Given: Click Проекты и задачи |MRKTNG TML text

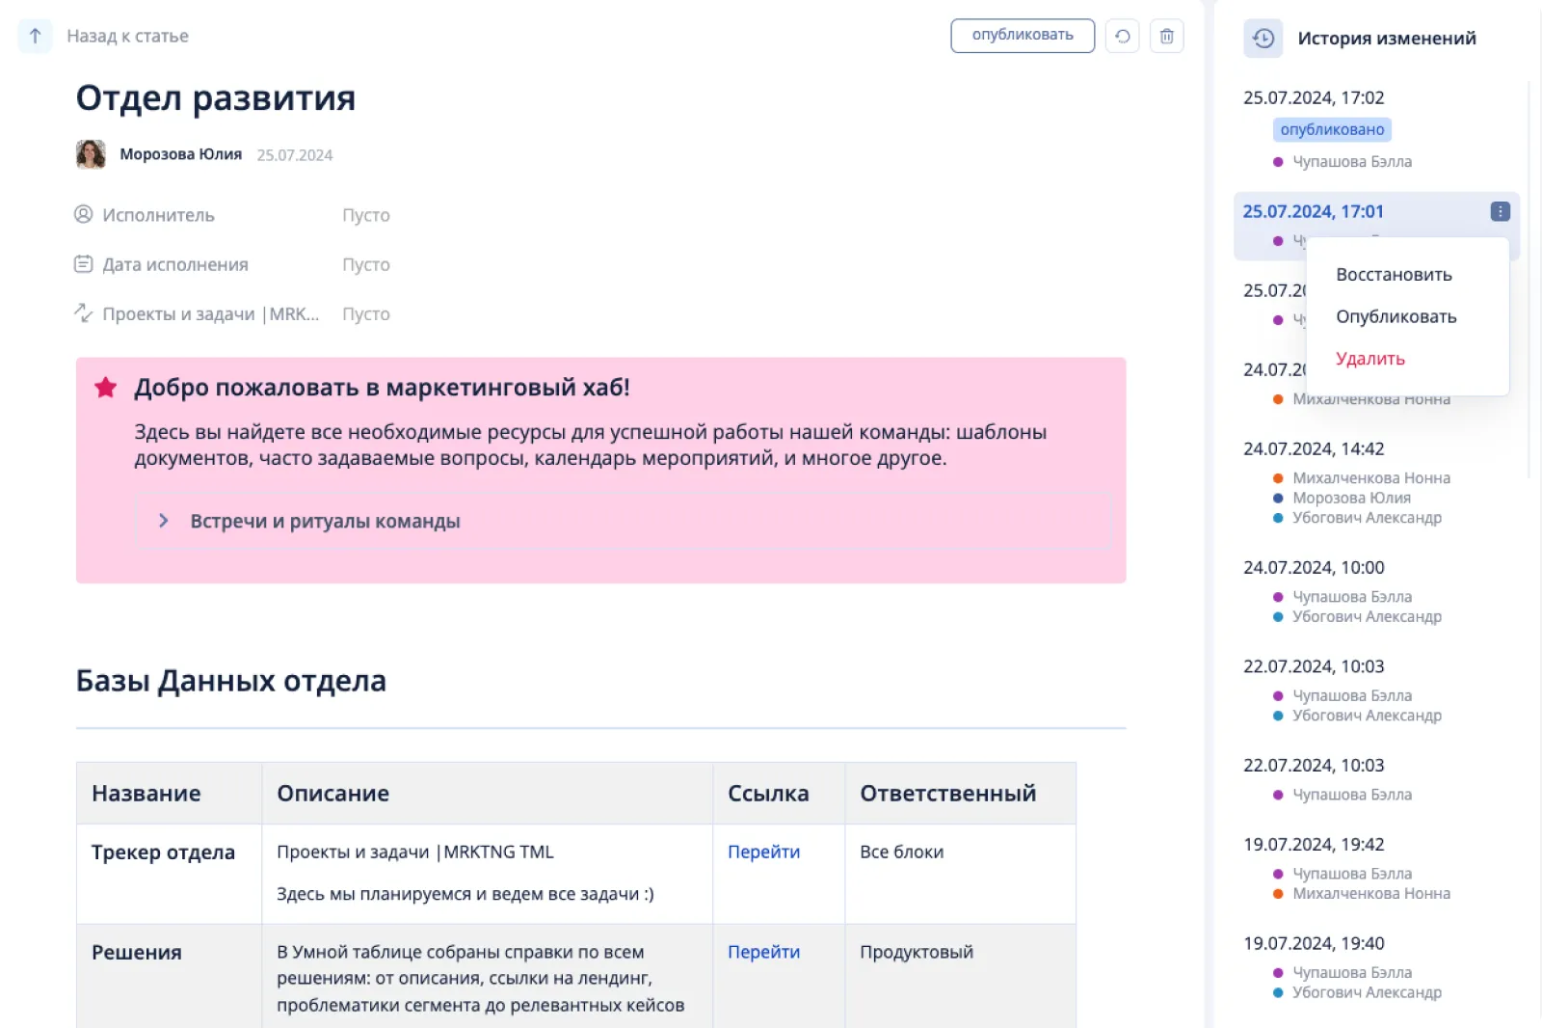Looking at the screenshot, I should coord(415,852).
